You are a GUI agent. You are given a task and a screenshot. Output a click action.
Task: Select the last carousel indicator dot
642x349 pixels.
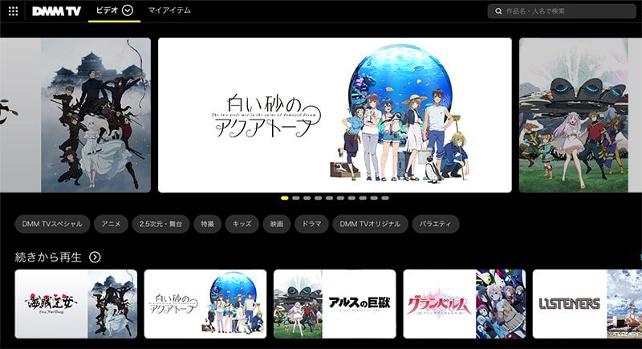385,197
